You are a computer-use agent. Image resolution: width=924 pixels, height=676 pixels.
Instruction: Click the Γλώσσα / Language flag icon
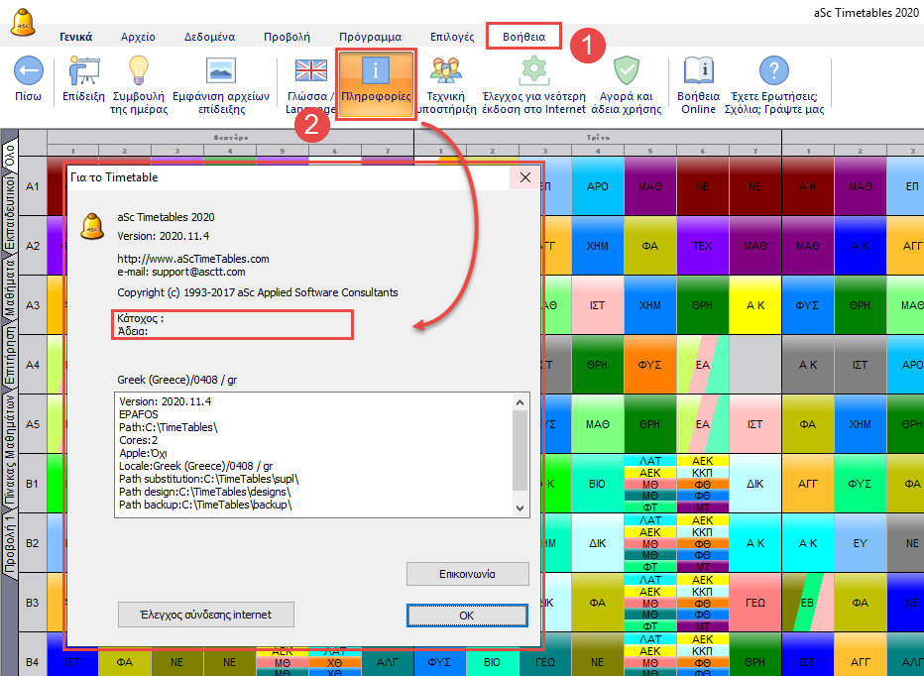coord(311,71)
